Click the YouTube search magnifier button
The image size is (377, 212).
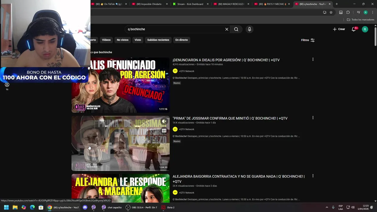click(236, 29)
